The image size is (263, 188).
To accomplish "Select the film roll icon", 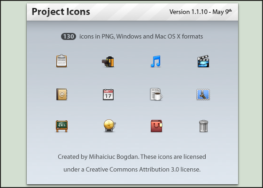I will (108, 62).
